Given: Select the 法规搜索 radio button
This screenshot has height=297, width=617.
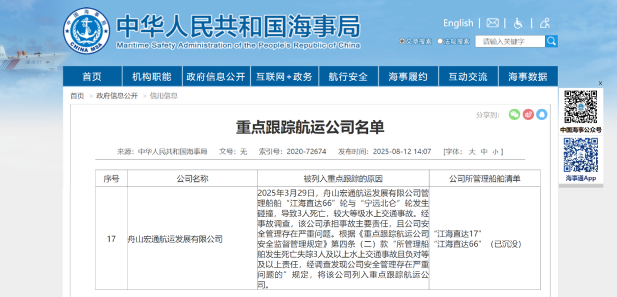Looking at the screenshot, I should (440, 41).
